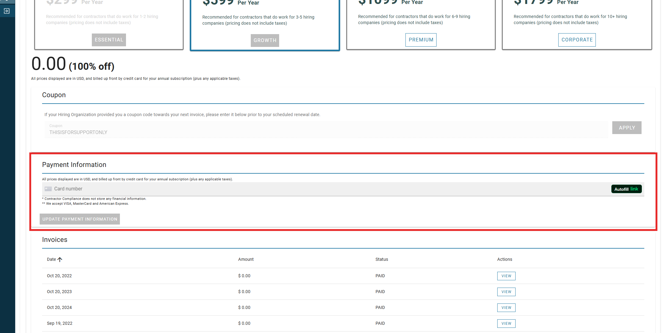View the Oct 20, 2022 invoice
Viewport: 662px width, 333px height.
(506, 276)
